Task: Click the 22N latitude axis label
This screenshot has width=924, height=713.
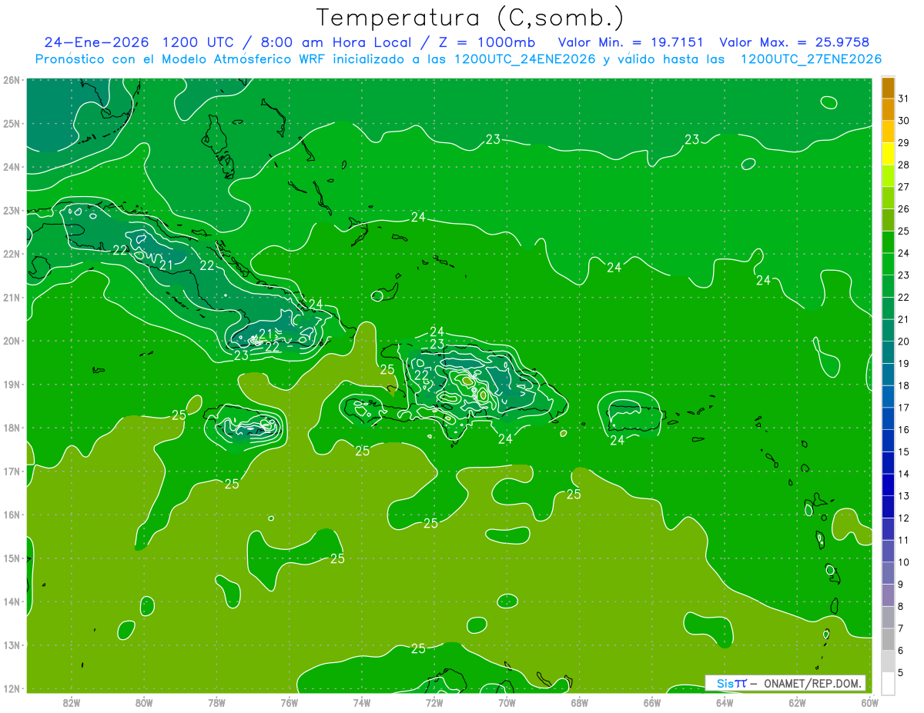Action: coord(11,254)
